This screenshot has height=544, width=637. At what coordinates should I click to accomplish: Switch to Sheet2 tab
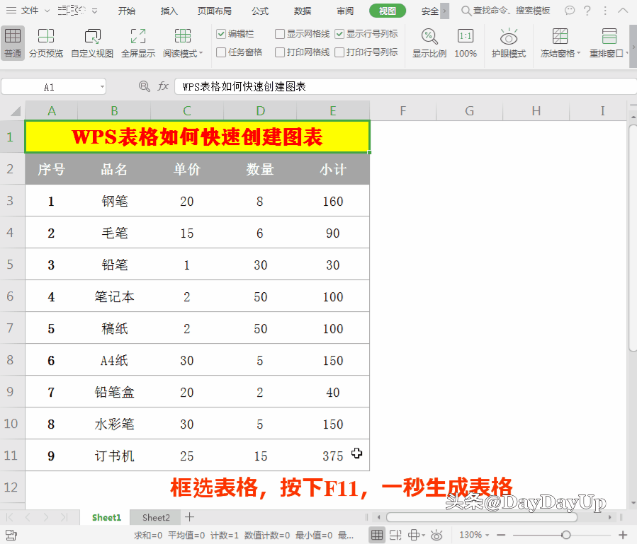pyautogui.click(x=156, y=517)
